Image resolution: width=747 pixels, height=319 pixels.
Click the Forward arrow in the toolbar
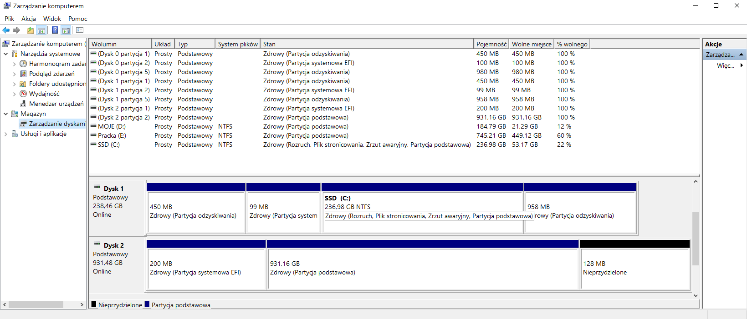click(16, 30)
